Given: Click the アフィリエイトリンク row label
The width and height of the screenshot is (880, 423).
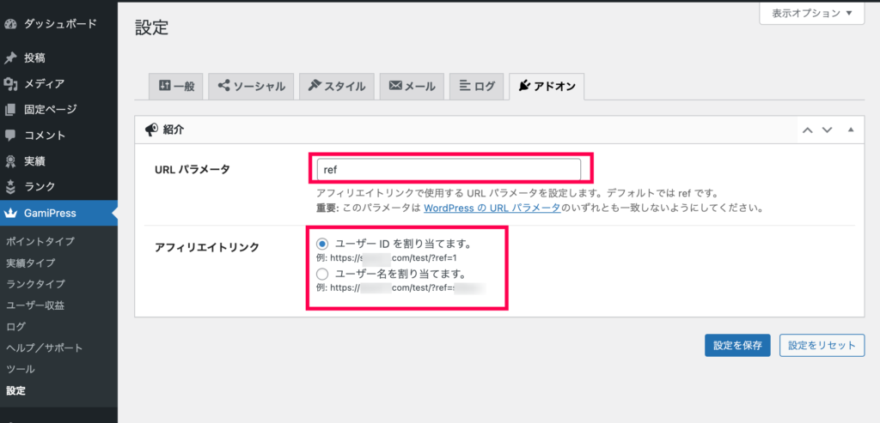Looking at the screenshot, I should click(206, 247).
